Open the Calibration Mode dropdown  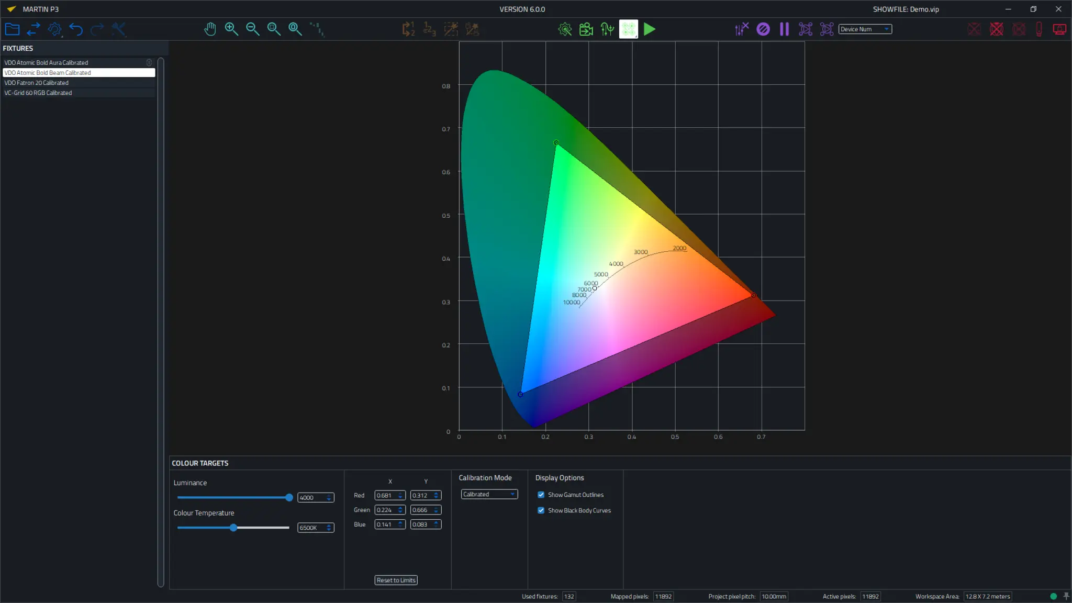tap(489, 494)
